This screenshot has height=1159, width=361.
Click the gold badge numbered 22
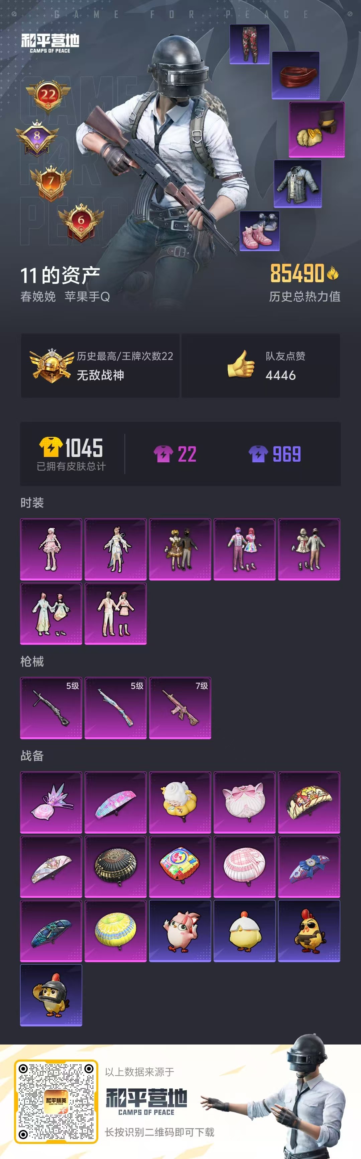[48, 95]
